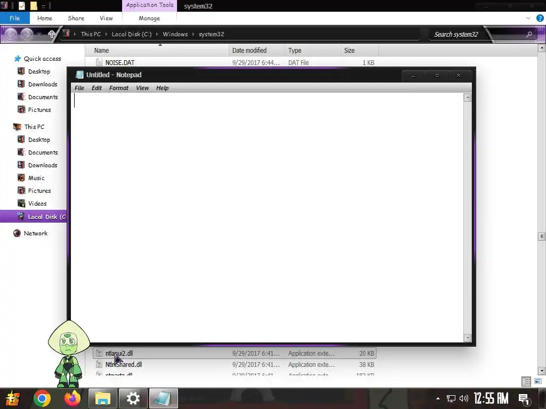The width and height of the screenshot is (546, 409).
Task: Open Notepad Help menu
Action: [162, 88]
